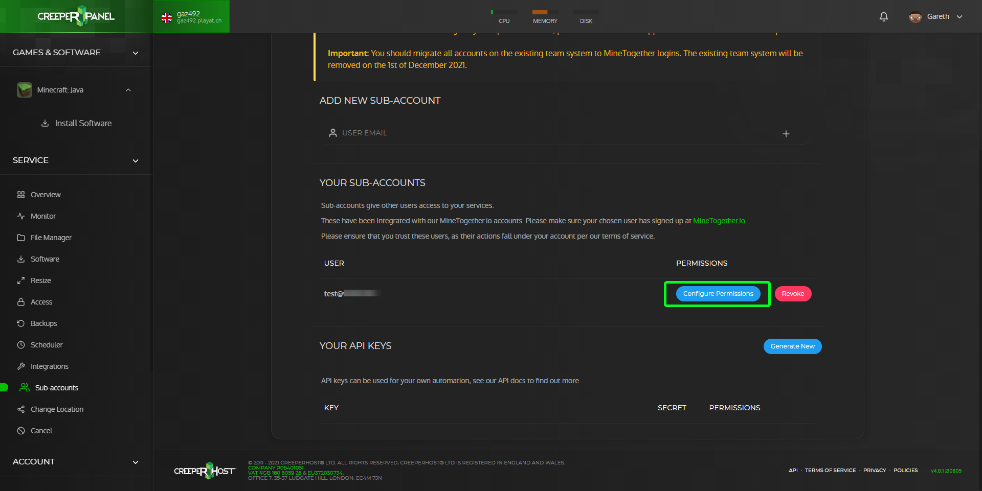The width and height of the screenshot is (982, 491).
Task: Click the Disk usage bar
Action: tap(586, 12)
